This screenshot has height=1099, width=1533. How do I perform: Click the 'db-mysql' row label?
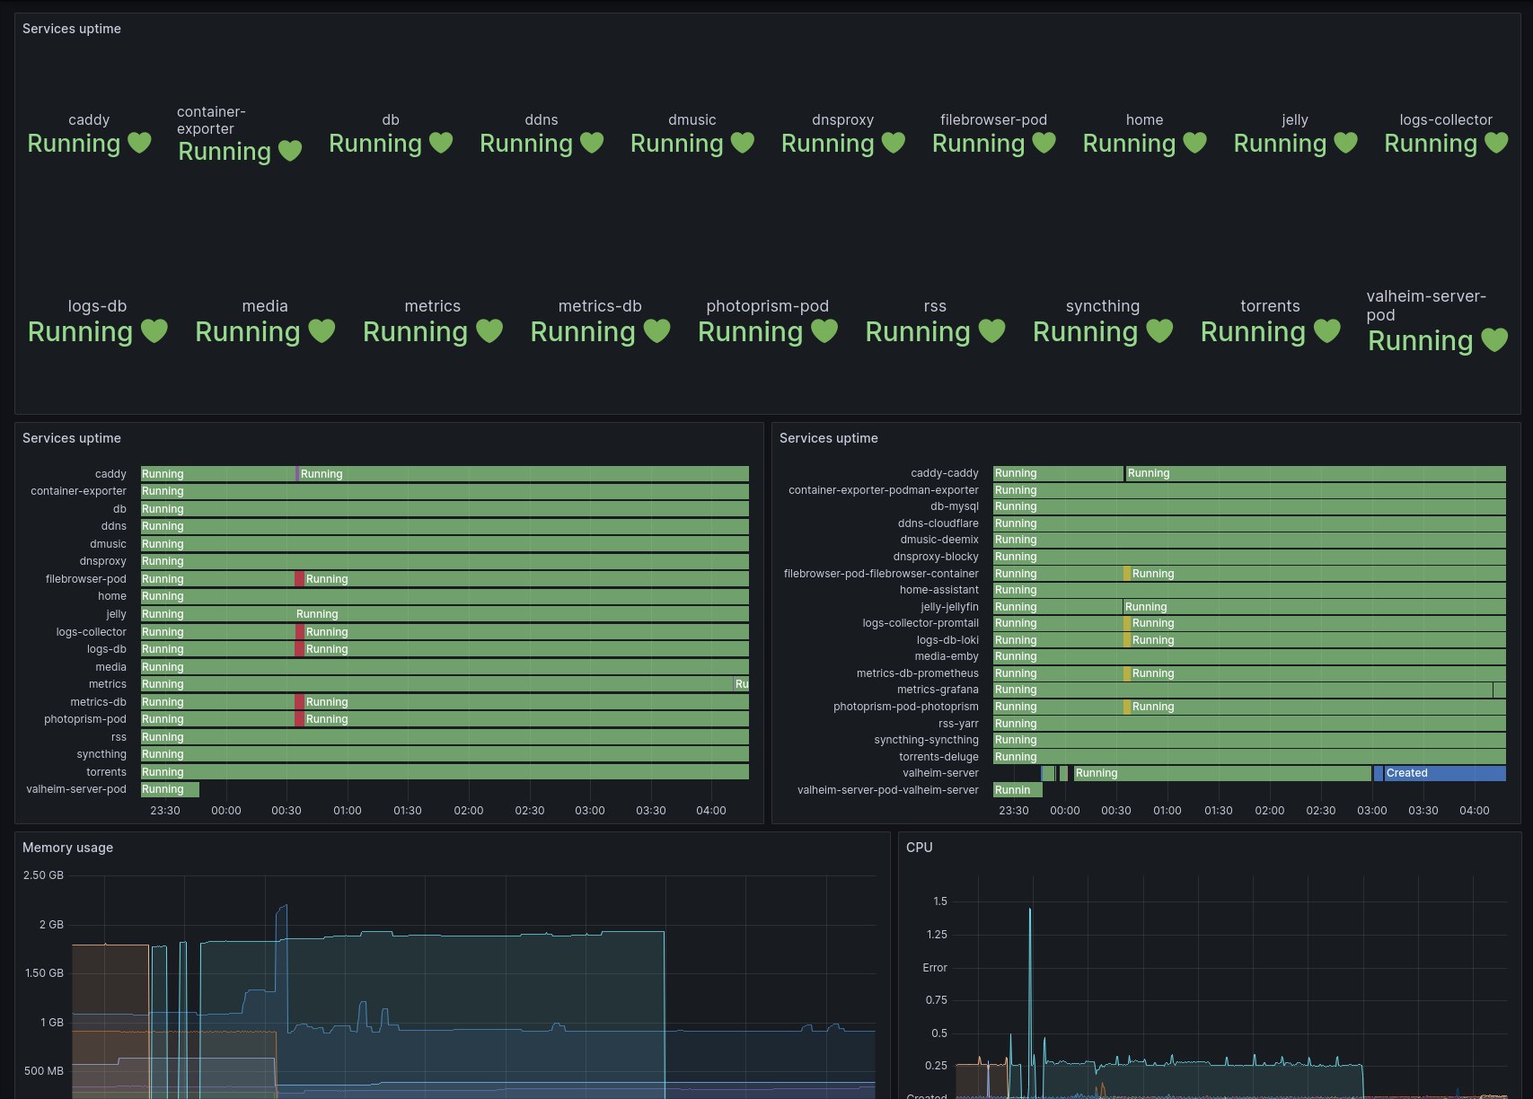955,506
